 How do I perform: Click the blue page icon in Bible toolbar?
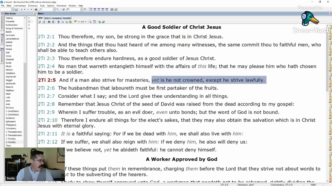coord(58,22)
